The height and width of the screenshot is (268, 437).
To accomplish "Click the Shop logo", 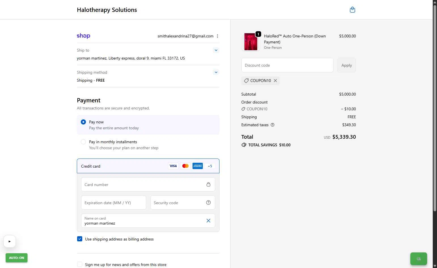I will coord(83,36).
